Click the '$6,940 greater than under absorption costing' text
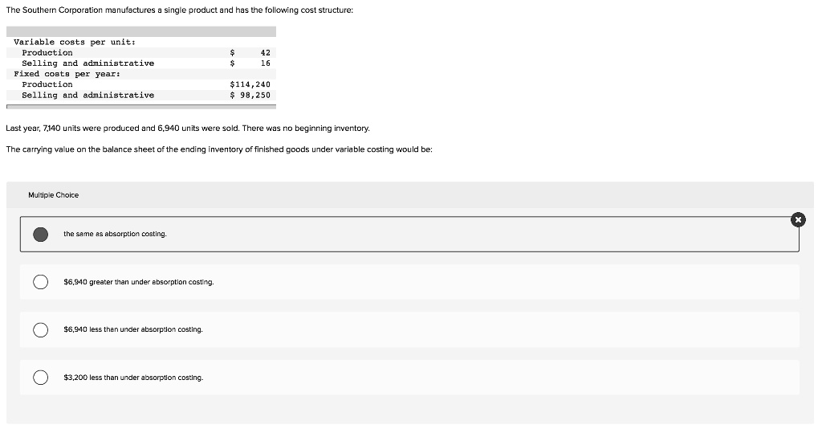Image resolution: width=822 pixels, height=433 pixels. tap(138, 282)
